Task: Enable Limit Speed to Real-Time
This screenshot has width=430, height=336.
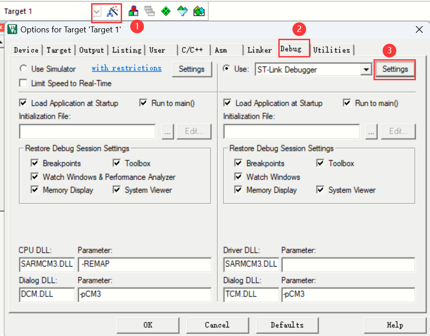Action: click(x=24, y=83)
